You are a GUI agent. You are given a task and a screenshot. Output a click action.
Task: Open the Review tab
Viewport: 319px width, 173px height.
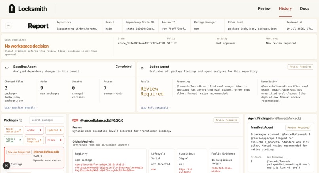tap(264, 8)
